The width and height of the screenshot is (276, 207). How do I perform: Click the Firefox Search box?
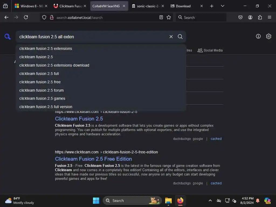[201, 18]
